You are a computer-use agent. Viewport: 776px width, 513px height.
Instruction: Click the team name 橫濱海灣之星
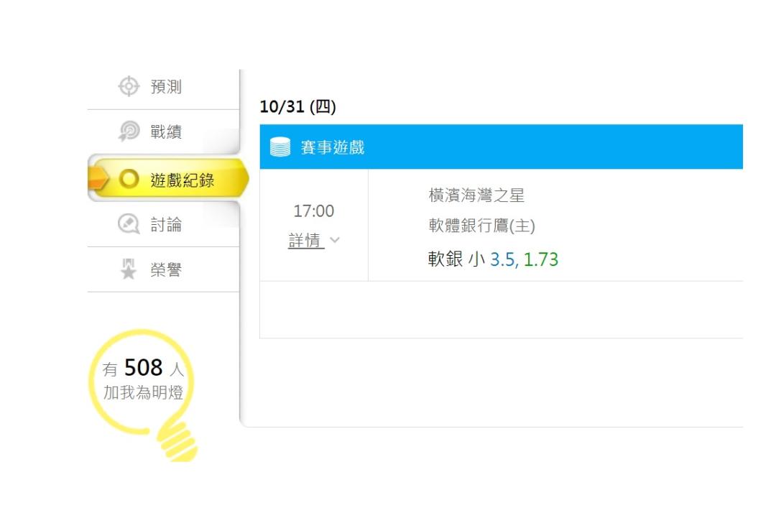coord(476,195)
